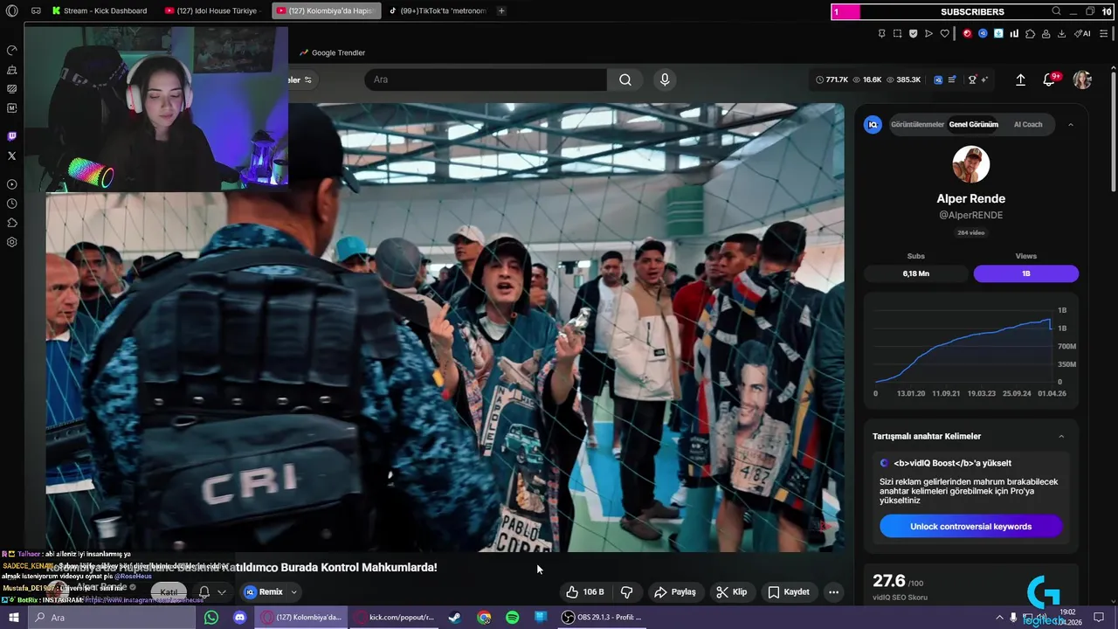Click browser snapshot selection icon
Image resolution: width=1118 pixels, height=629 pixels.
(897, 33)
